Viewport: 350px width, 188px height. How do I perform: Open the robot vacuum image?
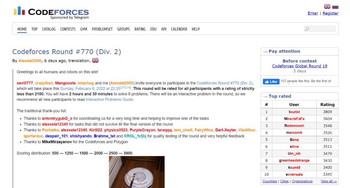pos(137,172)
